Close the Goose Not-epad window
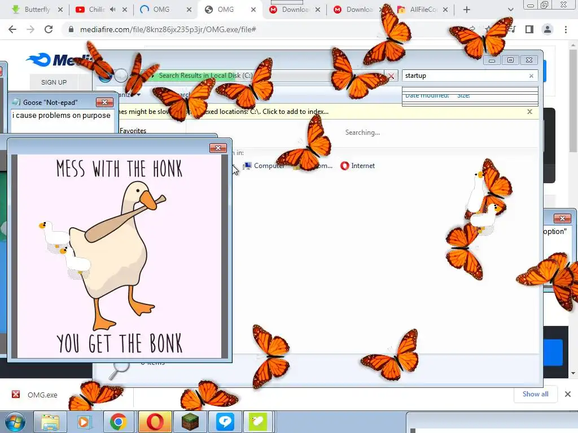The image size is (578, 433). [x=104, y=102]
